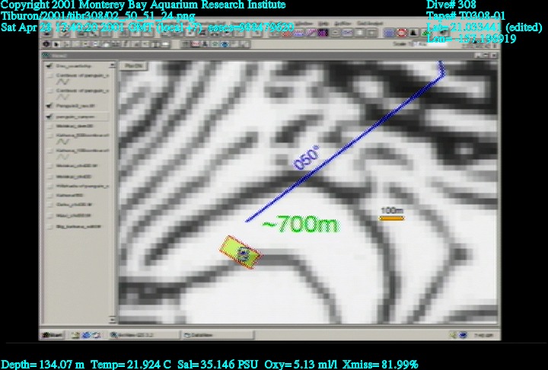Image resolution: width=548 pixels, height=370 pixels.
Task: Click the Windows Start button
Action: click(x=53, y=334)
